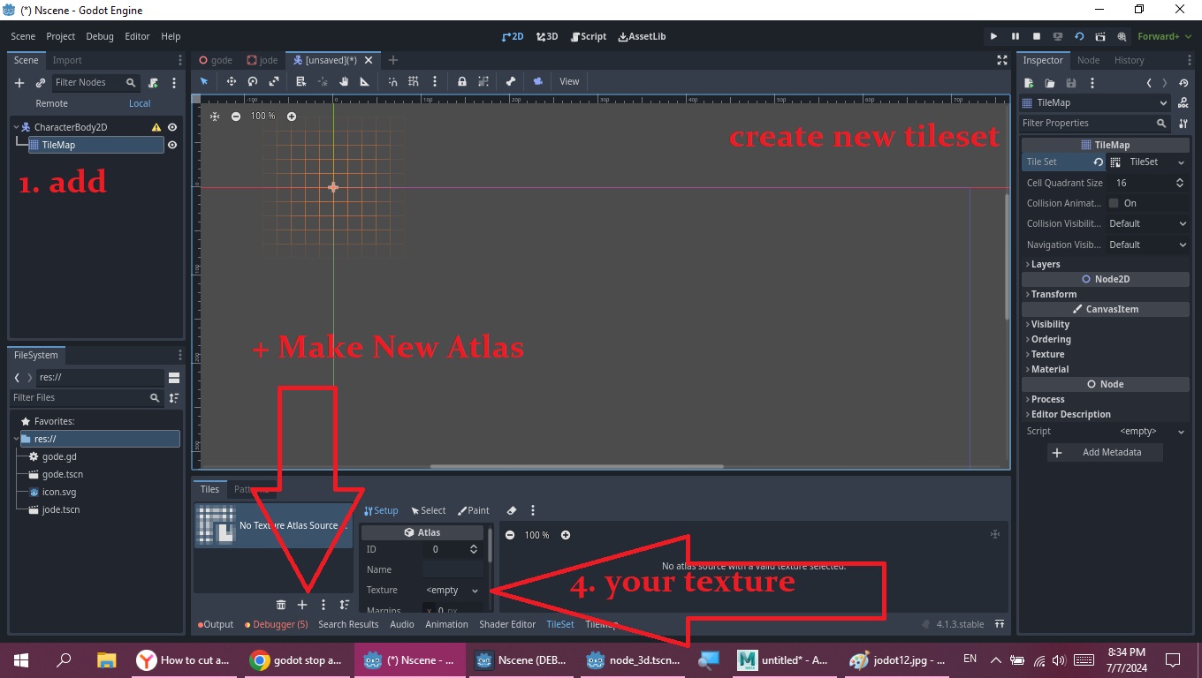The image size is (1202, 678).
Task: Open the Scene menu
Action: click(23, 36)
